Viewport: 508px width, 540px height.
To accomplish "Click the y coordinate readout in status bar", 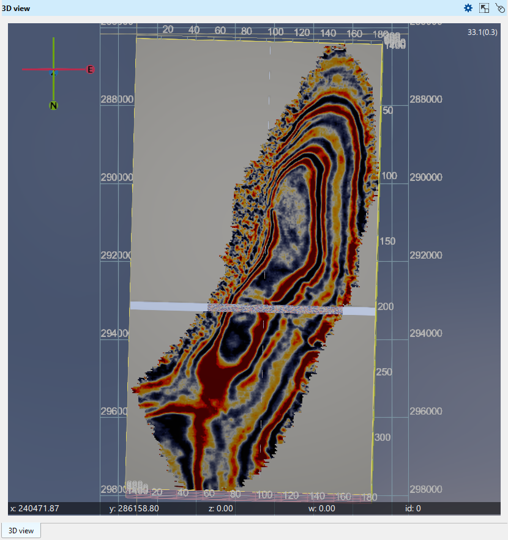I will tap(133, 508).
